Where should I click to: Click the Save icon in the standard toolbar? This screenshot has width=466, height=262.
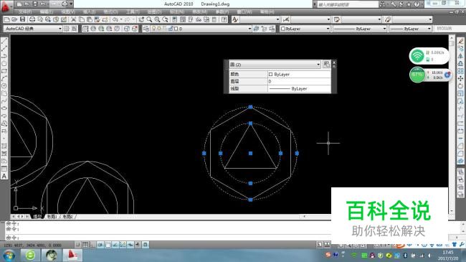pyautogui.click(x=22, y=19)
